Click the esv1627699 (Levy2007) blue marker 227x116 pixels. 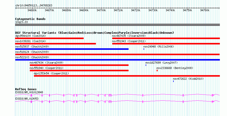pyautogui.click(x=146, y=65)
